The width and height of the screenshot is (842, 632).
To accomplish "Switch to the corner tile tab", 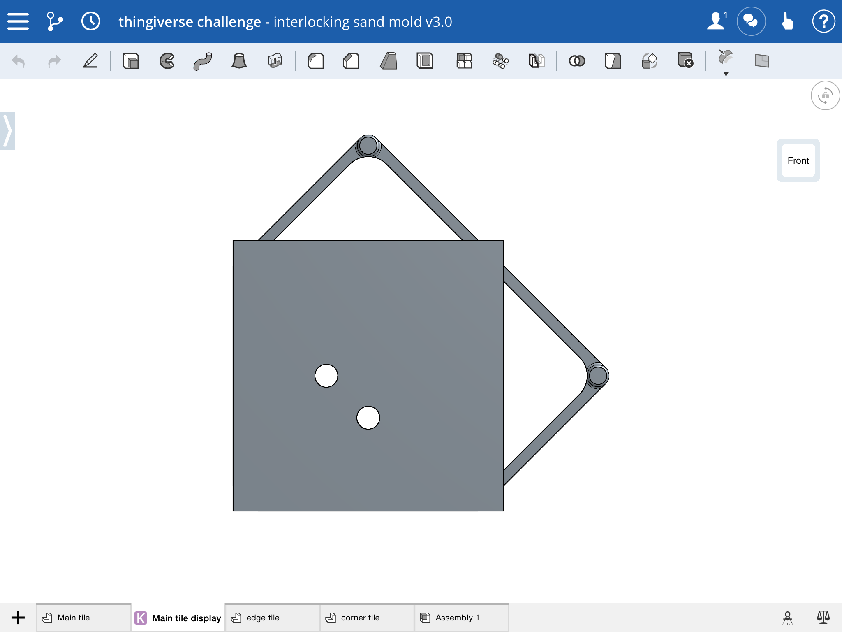I will (x=367, y=618).
